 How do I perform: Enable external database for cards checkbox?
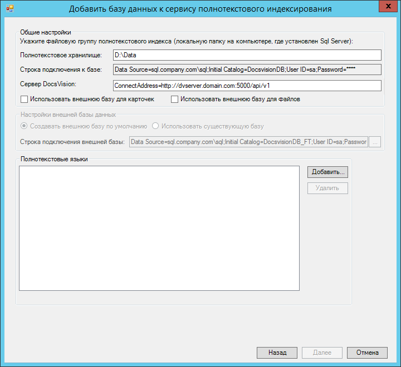(24, 100)
